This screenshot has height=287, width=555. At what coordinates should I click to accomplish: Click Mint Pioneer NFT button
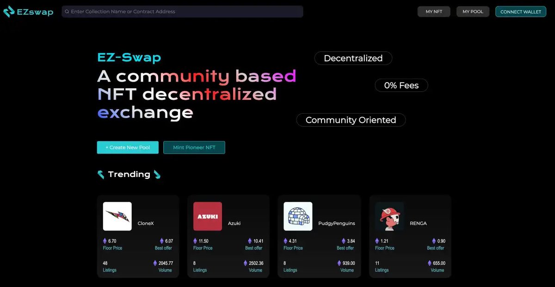194,147
